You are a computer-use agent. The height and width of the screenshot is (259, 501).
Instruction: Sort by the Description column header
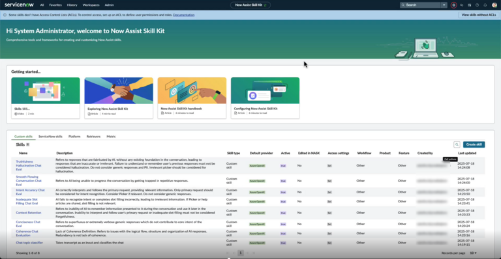[64, 153]
